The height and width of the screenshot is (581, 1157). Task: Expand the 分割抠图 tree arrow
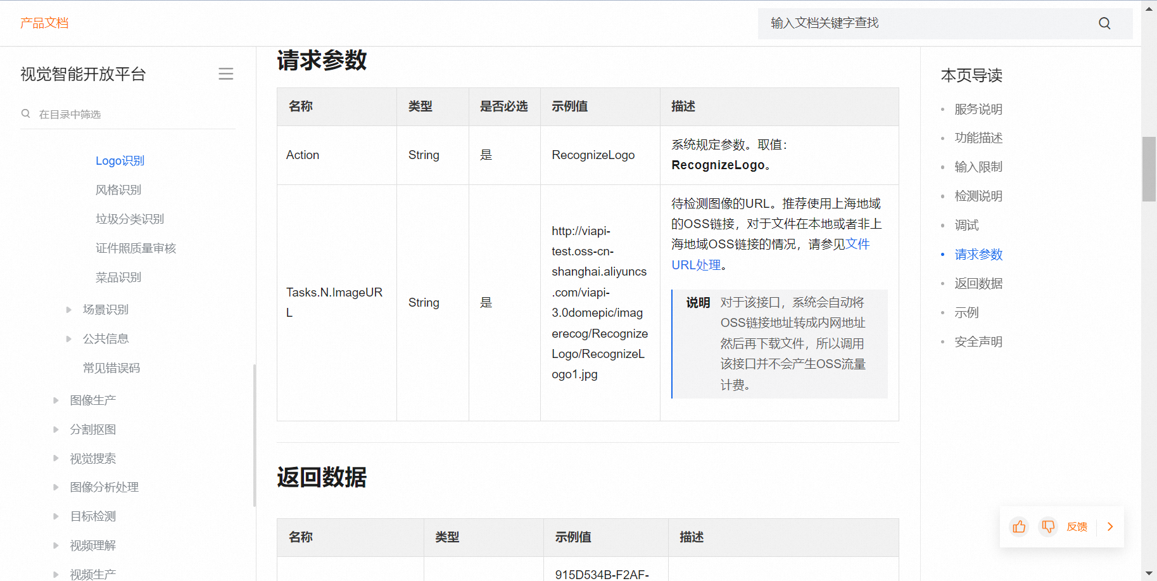[56, 429]
